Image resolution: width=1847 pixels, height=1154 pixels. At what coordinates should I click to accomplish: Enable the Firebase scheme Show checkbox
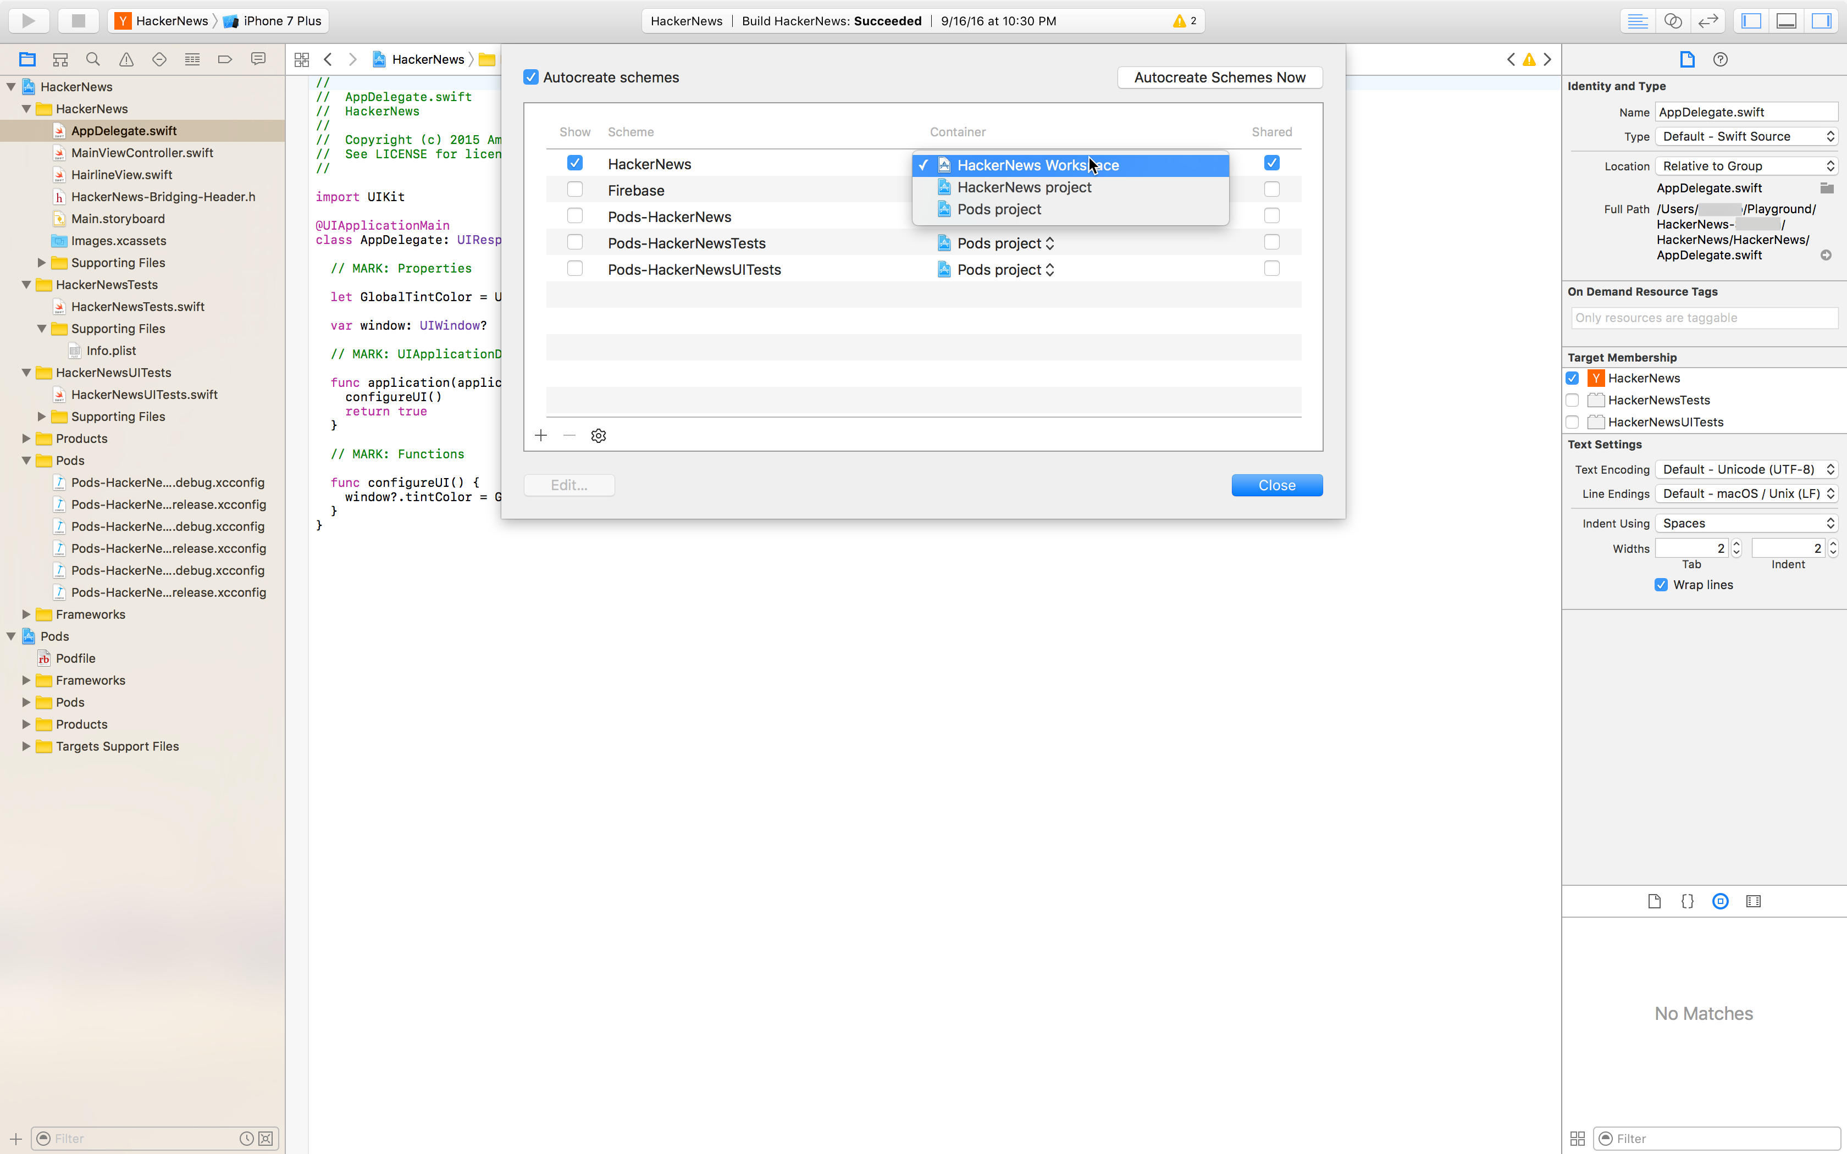(574, 189)
